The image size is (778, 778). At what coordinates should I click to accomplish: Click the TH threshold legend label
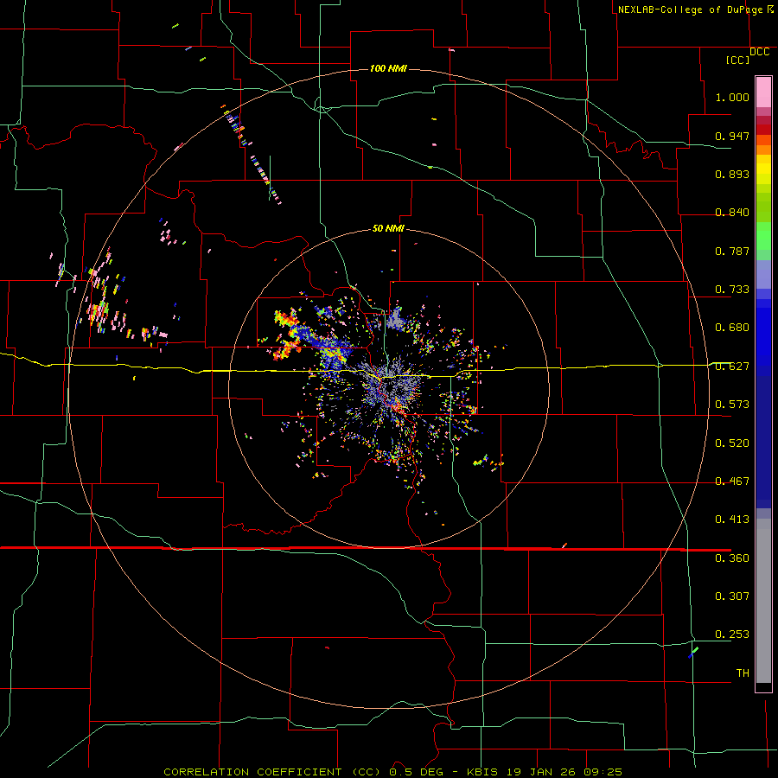[x=743, y=673]
